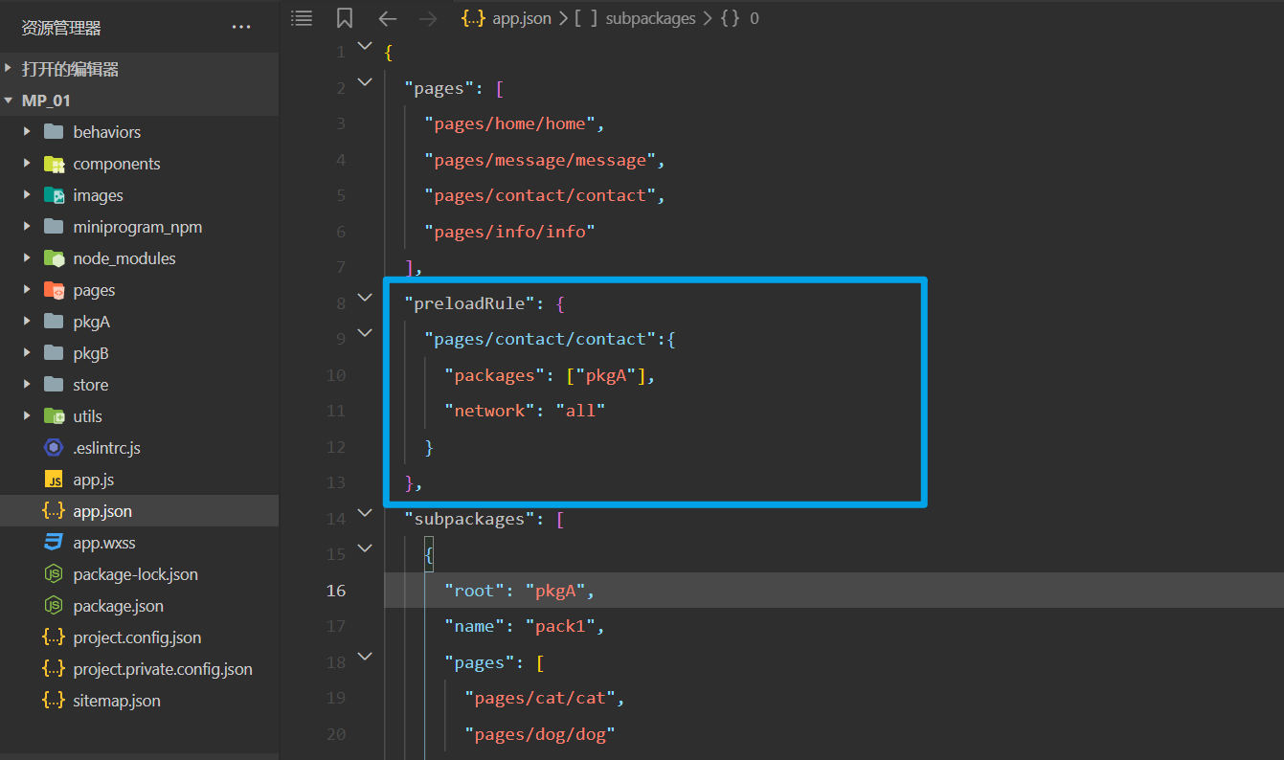This screenshot has height=760, width=1284.
Task: Select subpackages in the breadcrumb
Action: tap(650, 18)
